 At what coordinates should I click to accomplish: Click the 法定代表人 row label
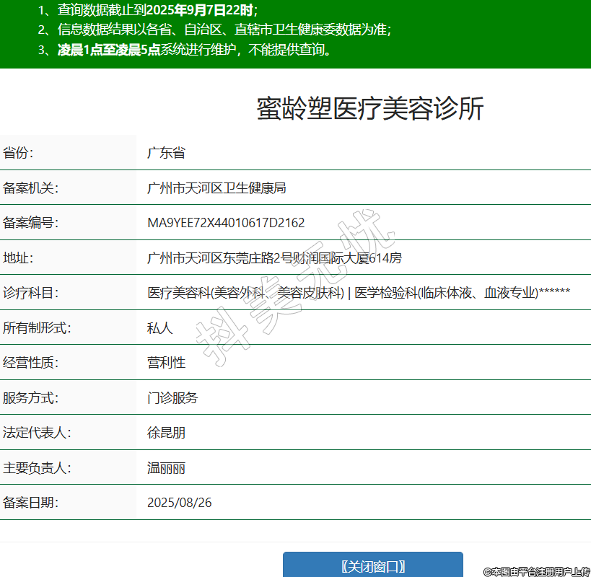37,433
